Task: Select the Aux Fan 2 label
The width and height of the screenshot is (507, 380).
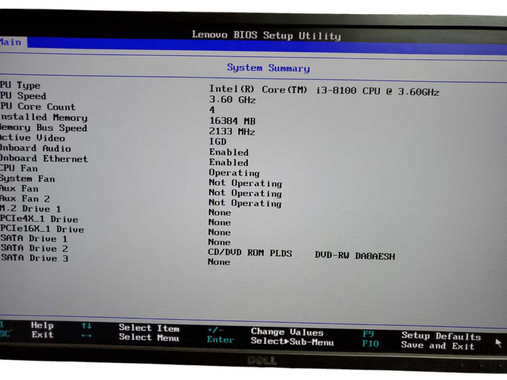Action: [25, 198]
